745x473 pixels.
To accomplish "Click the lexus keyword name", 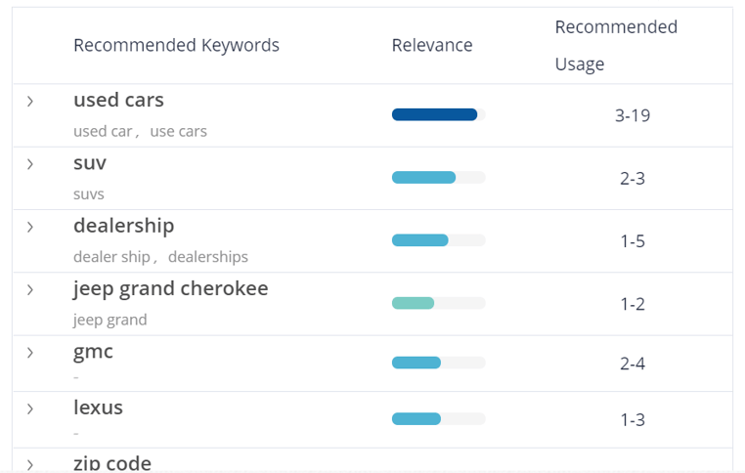I will pyautogui.click(x=98, y=408).
